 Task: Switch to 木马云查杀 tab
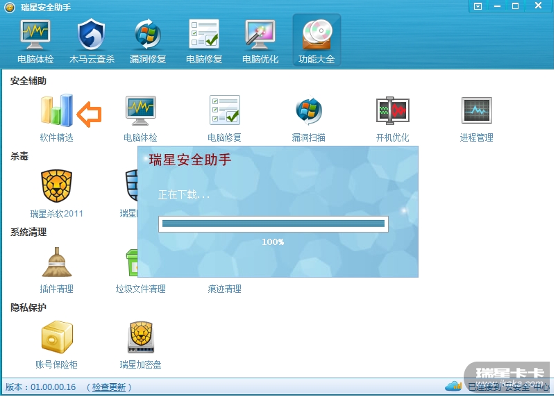click(x=92, y=42)
